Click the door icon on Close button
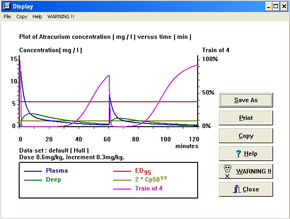 coord(237,189)
